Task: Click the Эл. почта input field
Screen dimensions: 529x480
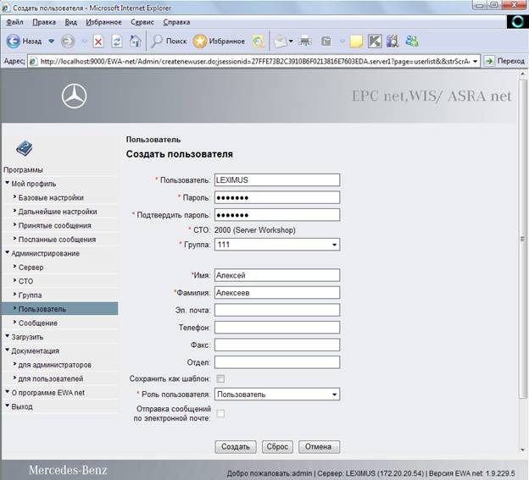Action: [277, 310]
